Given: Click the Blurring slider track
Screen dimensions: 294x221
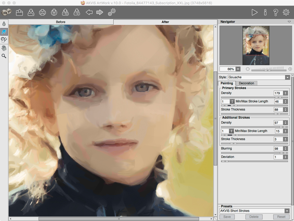Looking at the screenshot, I should (254, 153).
